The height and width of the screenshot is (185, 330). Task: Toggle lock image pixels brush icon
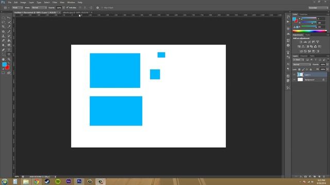tap(303, 69)
